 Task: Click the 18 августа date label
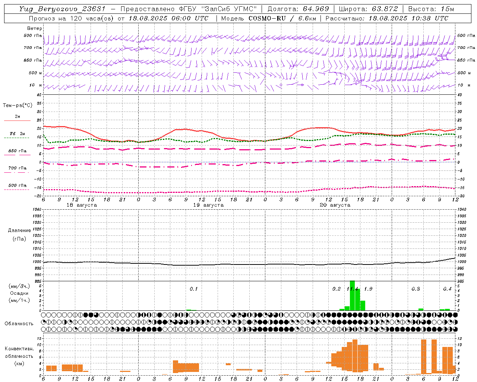click(82, 205)
